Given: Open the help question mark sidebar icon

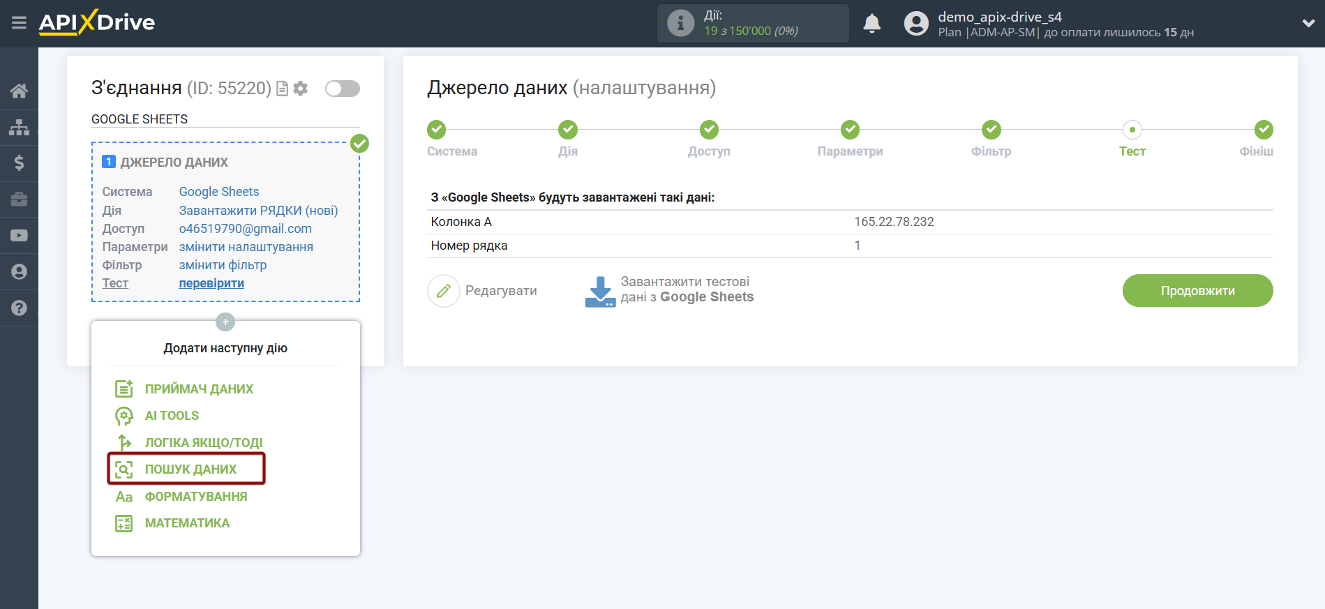Looking at the screenshot, I should (x=19, y=308).
